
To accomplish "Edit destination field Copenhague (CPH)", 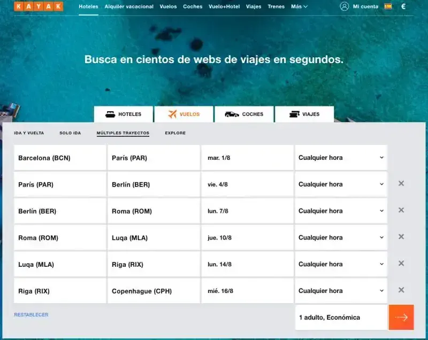I will (x=154, y=291).
